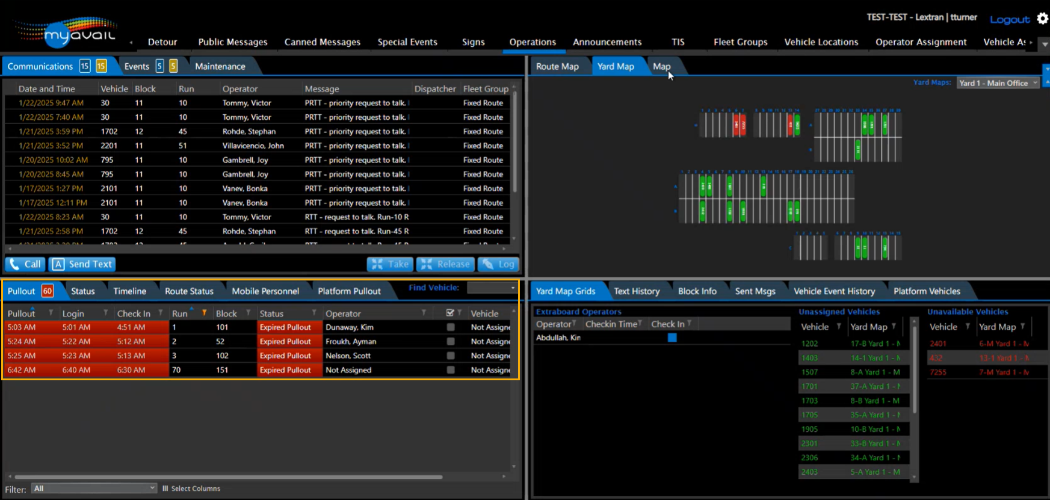Open the Vehicle Locations menu item
Image resolution: width=1050 pixels, height=500 pixels.
pos(821,42)
